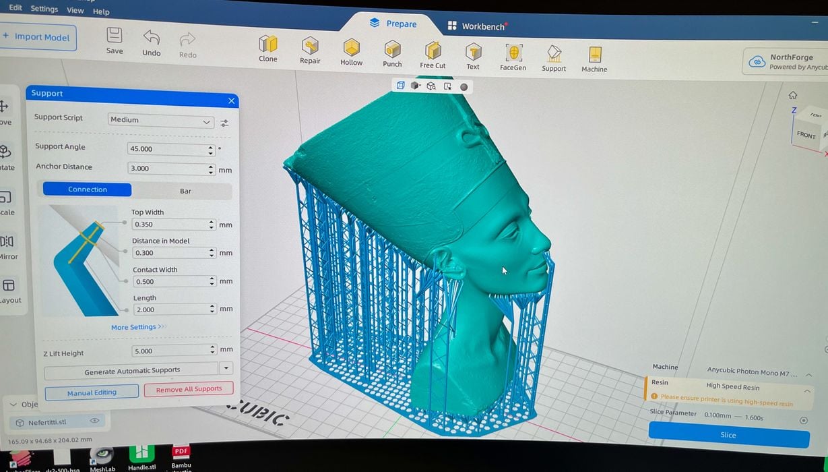This screenshot has width=828, height=472.
Task: Switch to the Workbench tab
Action: [x=478, y=26]
